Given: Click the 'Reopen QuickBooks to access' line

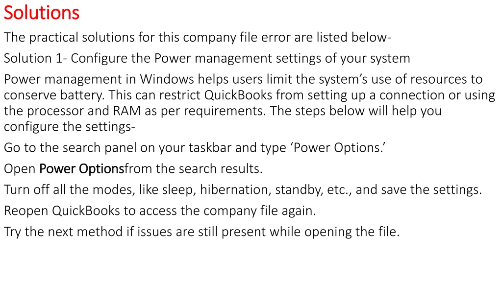Looking at the screenshot, I should point(160,211).
